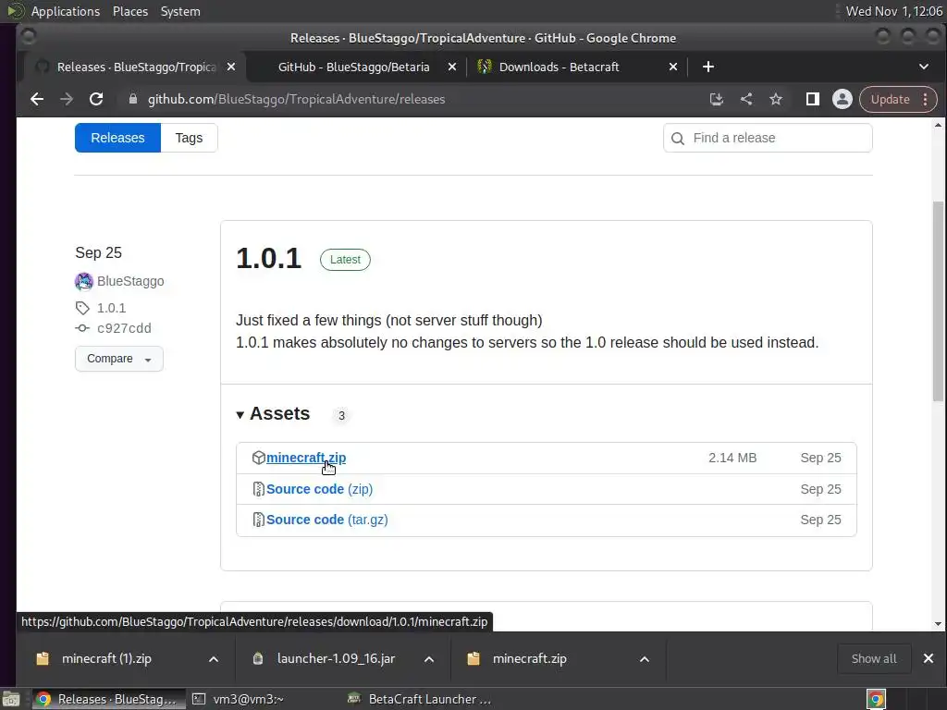Open the Chrome profile avatar

[842, 99]
